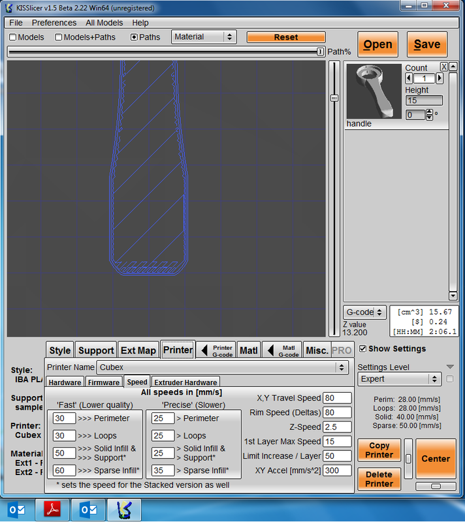The width and height of the screenshot is (465, 522).
Task: Click Fast Perimeter speed field
Action: click(64, 418)
